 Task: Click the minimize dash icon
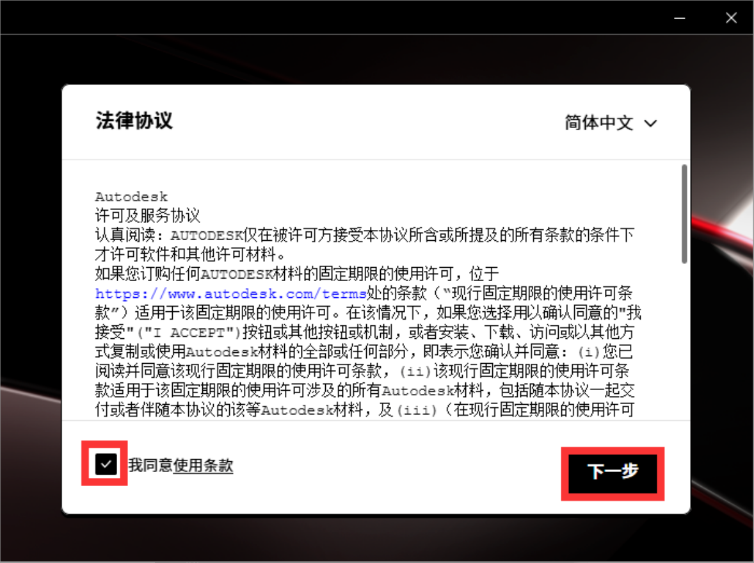tap(679, 17)
